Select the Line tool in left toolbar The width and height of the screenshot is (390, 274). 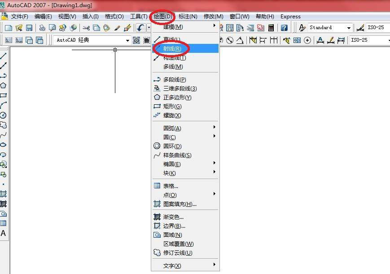coord(3,56)
